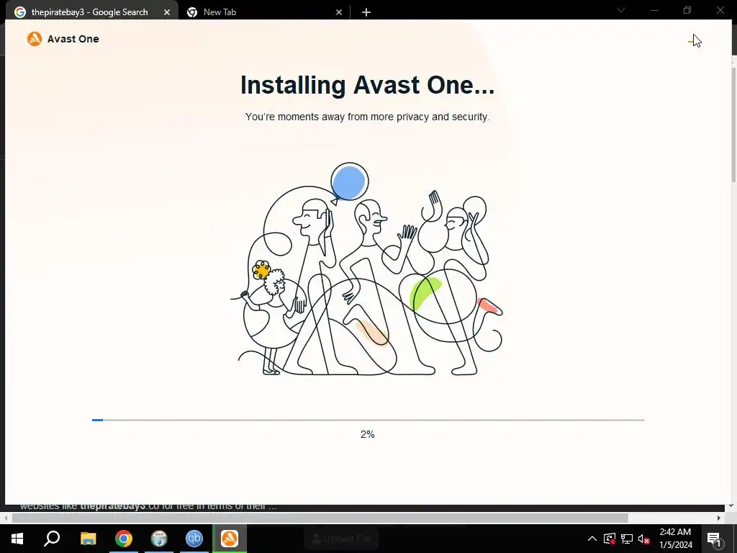This screenshot has height=553, width=737.
Task: Click the horizontal scrollbar left arrow
Action: (x=5, y=518)
